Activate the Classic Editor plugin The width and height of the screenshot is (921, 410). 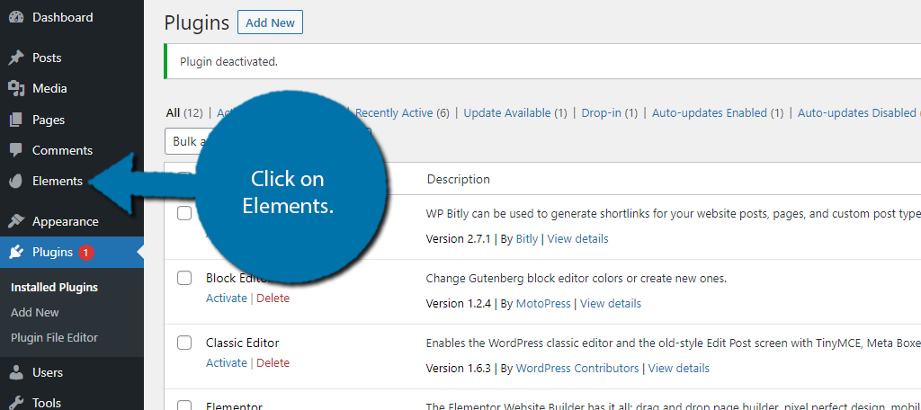(226, 363)
